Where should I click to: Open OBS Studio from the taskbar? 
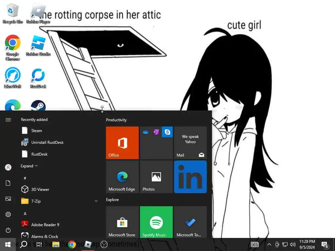(x=104, y=244)
